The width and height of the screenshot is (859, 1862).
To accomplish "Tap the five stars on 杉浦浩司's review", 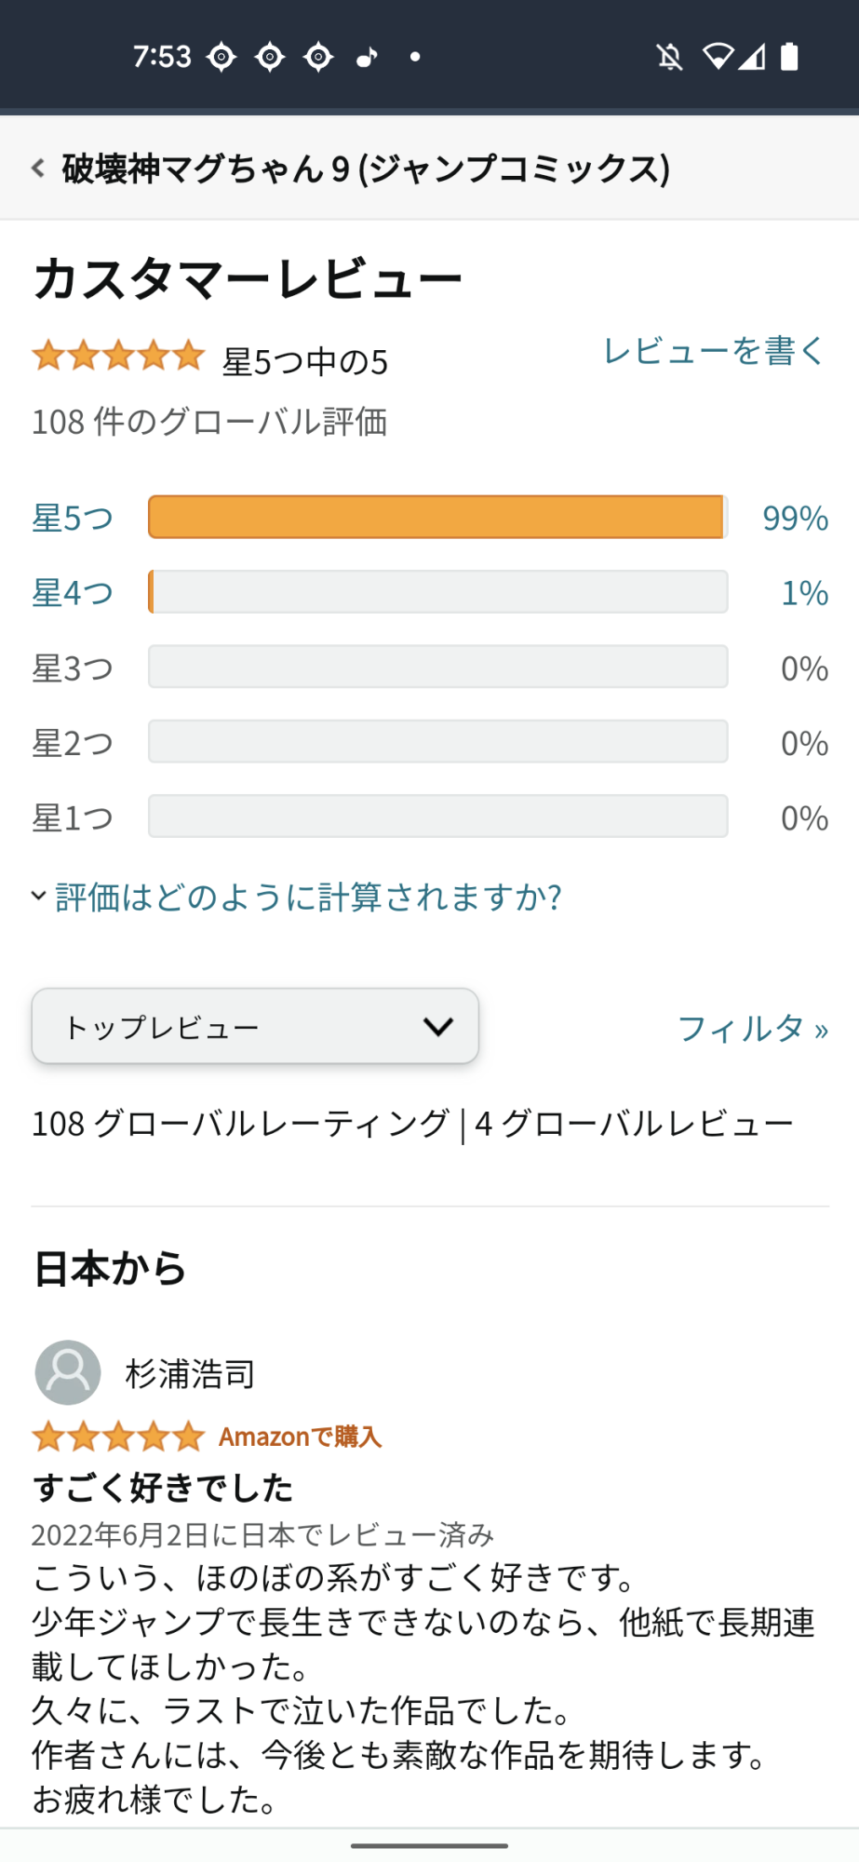I will pos(118,1437).
